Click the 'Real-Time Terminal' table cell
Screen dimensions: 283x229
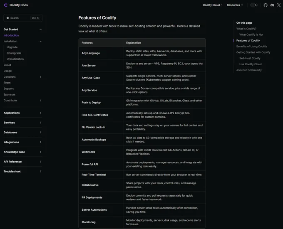[x=101, y=175]
